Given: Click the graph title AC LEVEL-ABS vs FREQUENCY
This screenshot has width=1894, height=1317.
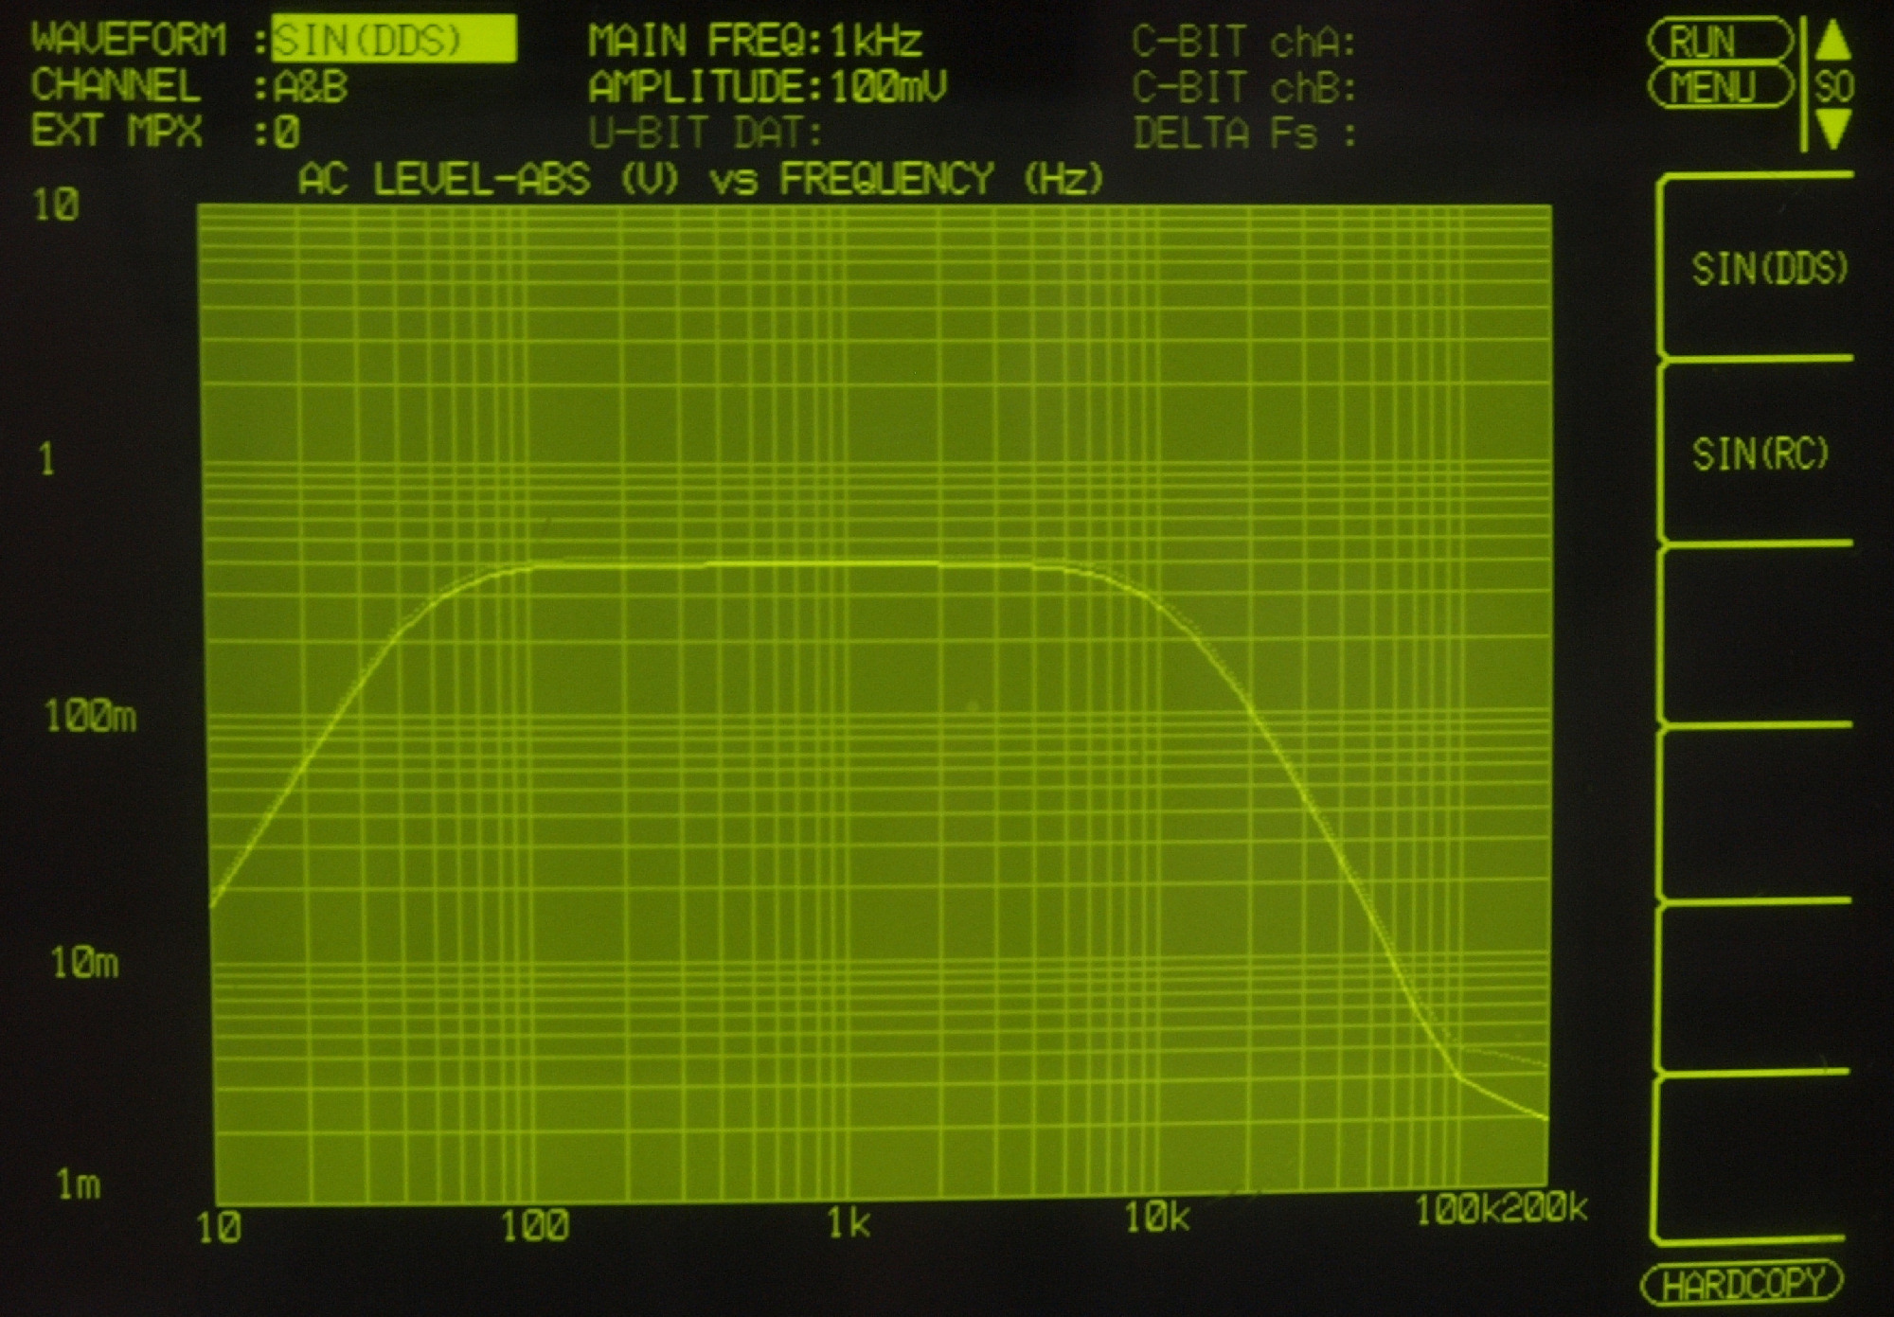Looking at the screenshot, I should [x=701, y=179].
